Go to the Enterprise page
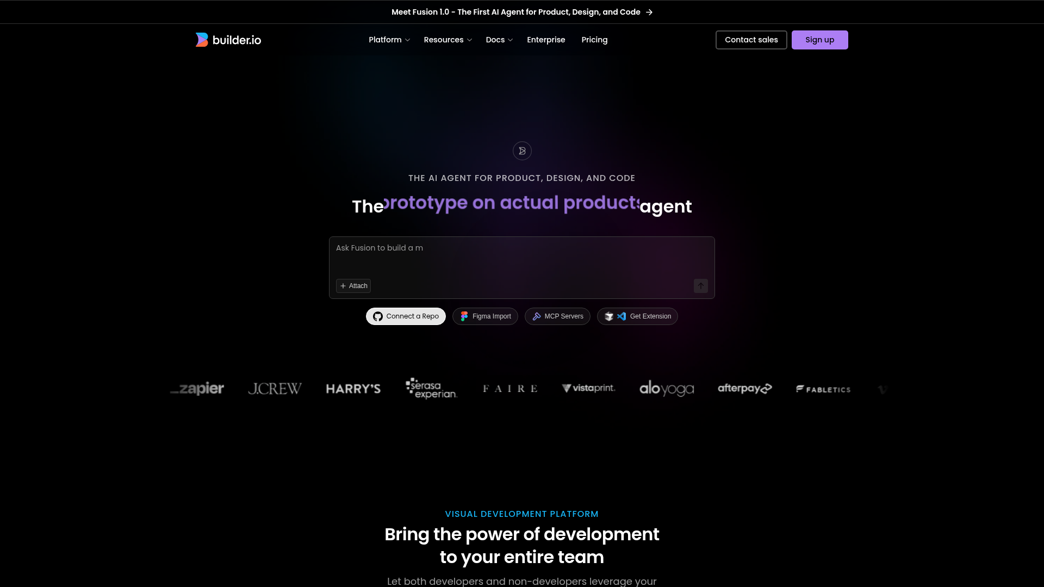1044x587 pixels. coord(546,39)
